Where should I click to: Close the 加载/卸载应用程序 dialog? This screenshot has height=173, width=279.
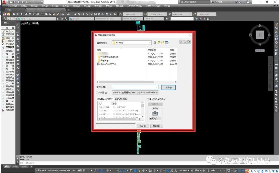[x=190, y=35]
